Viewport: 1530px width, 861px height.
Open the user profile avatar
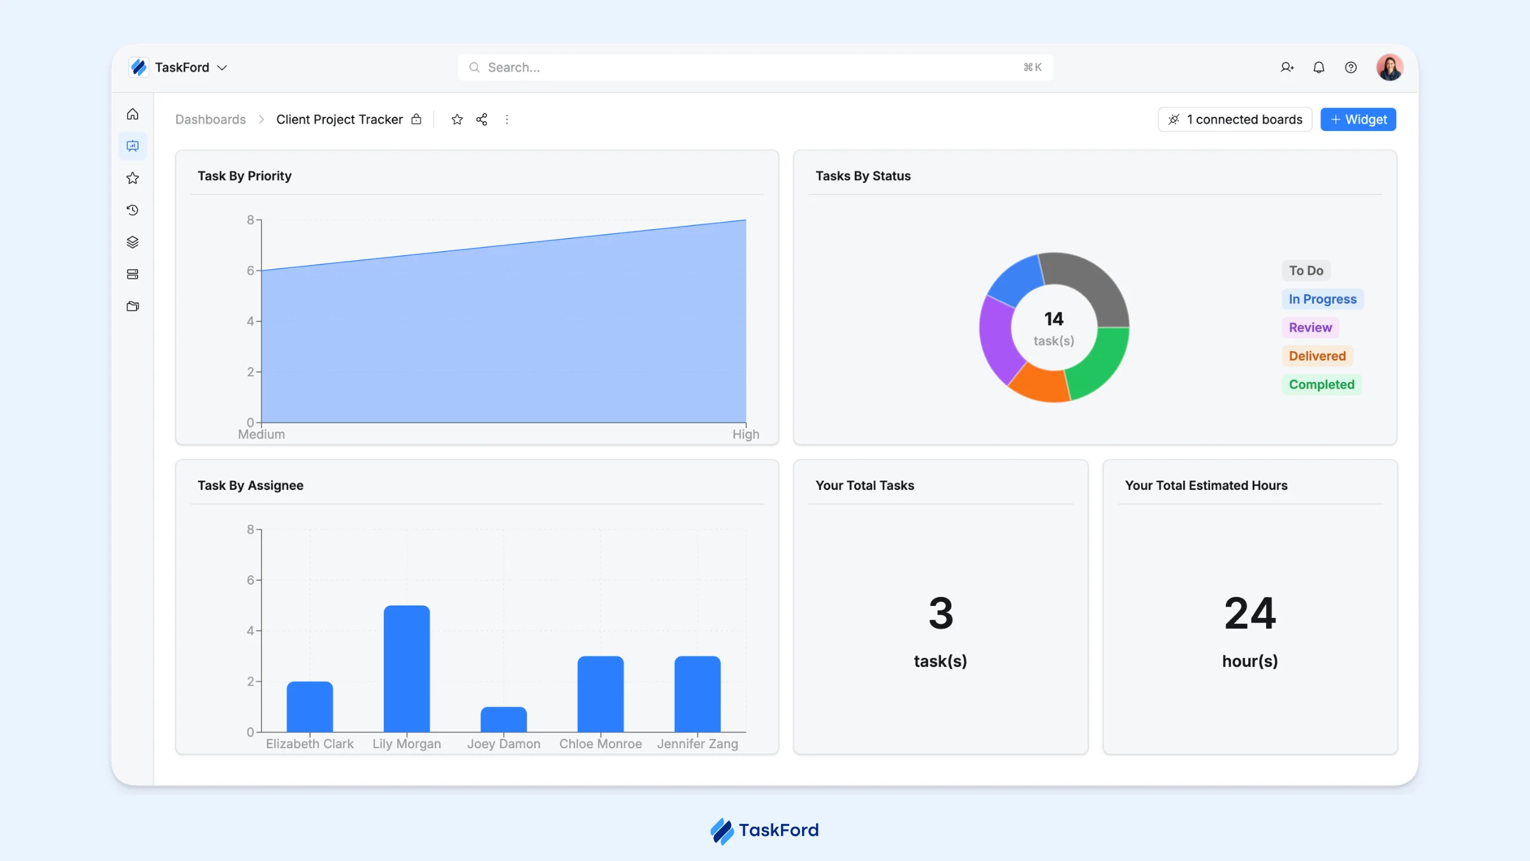point(1390,67)
